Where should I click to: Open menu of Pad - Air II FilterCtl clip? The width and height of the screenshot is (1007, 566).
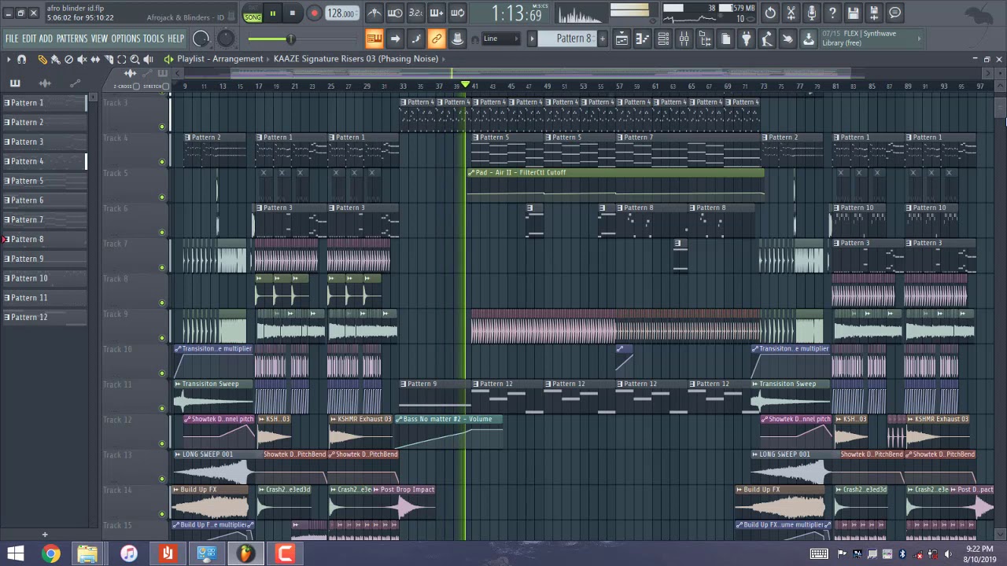click(471, 173)
